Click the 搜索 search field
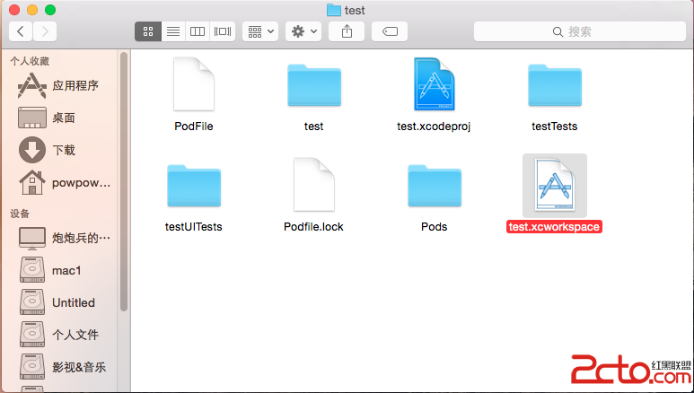This screenshot has height=393, width=694. tap(579, 31)
